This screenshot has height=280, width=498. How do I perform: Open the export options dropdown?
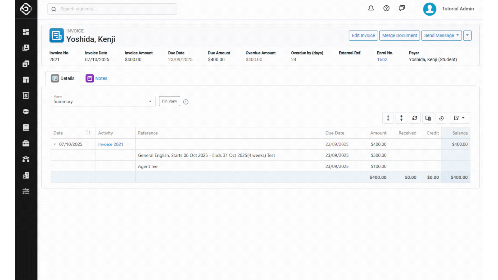459,118
